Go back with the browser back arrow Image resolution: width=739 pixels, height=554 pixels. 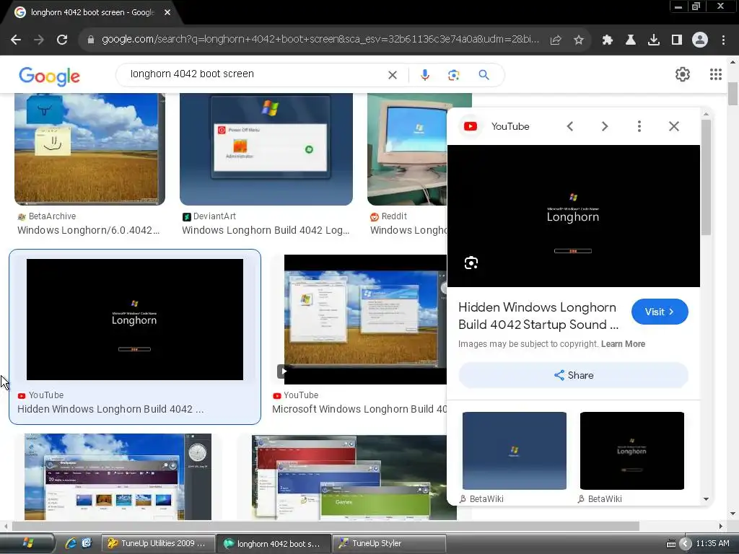pyautogui.click(x=16, y=40)
